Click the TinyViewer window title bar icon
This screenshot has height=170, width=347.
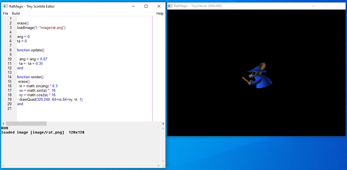[170, 6]
